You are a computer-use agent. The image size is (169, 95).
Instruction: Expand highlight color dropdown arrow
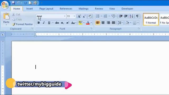point(84,23)
